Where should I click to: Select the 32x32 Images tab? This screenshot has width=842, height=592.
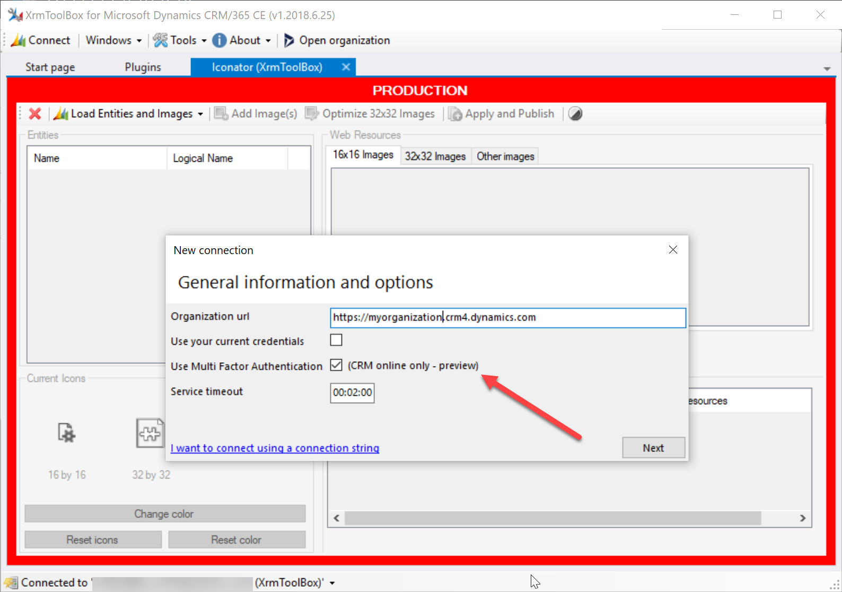[x=435, y=156]
